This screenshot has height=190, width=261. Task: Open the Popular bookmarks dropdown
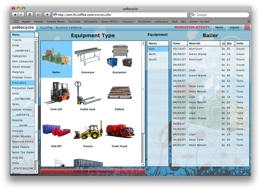(x=129, y=22)
